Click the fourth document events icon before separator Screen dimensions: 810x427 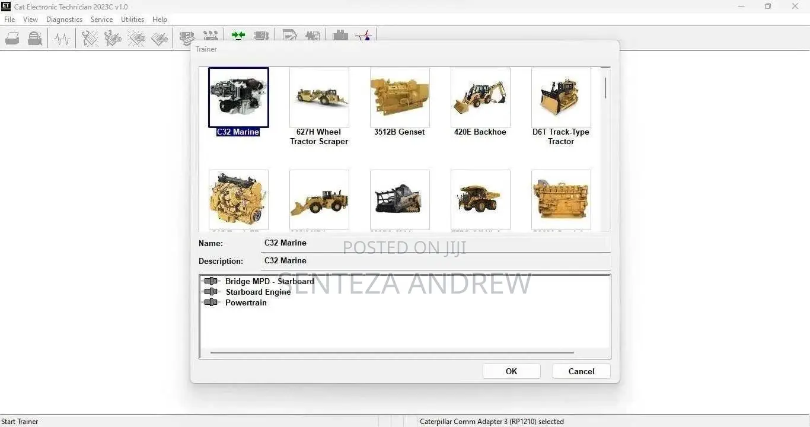point(160,39)
